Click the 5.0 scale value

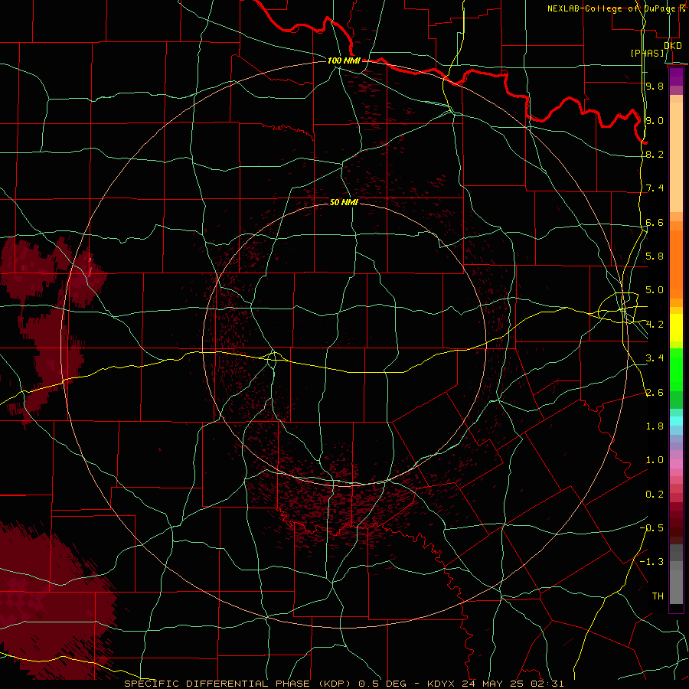(x=655, y=290)
